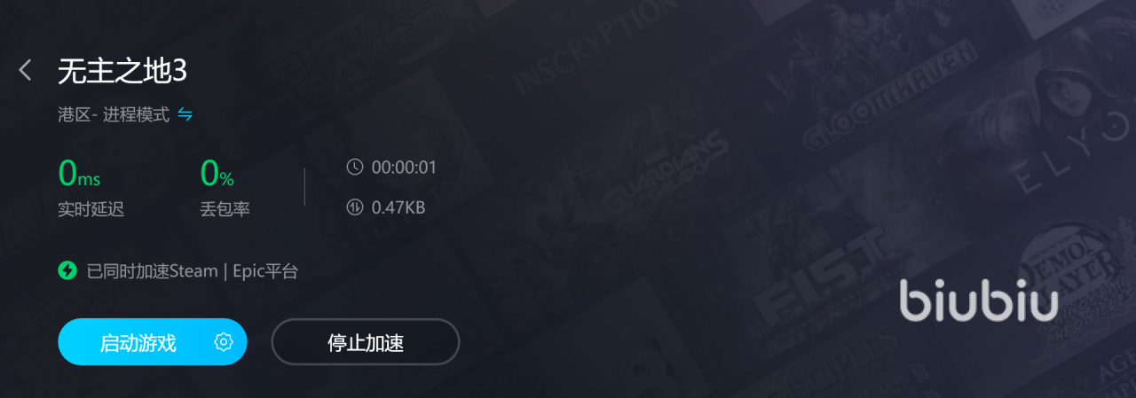Click the green lightning bolt status icon
This screenshot has height=398, width=1136.
pyautogui.click(x=67, y=271)
